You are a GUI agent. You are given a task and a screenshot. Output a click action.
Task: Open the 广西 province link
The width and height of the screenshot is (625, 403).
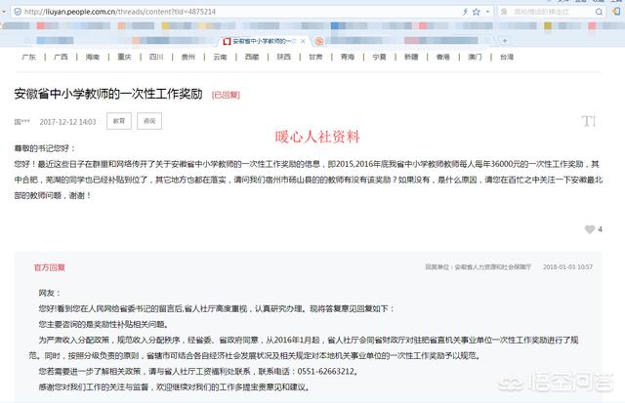(61, 57)
